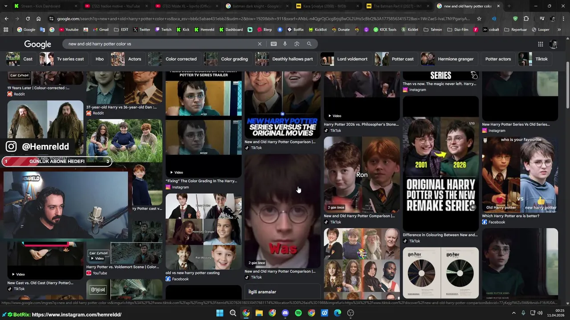Go to browser home page
Image resolution: width=570 pixels, height=320 pixels.
click(x=38, y=19)
